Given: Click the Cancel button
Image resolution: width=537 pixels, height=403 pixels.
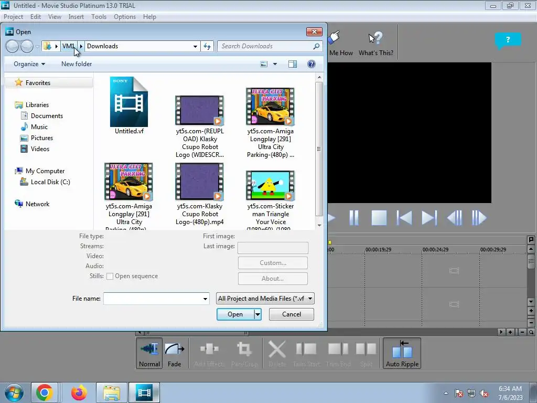Looking at the screenshot, I should (x=292, y=314).
